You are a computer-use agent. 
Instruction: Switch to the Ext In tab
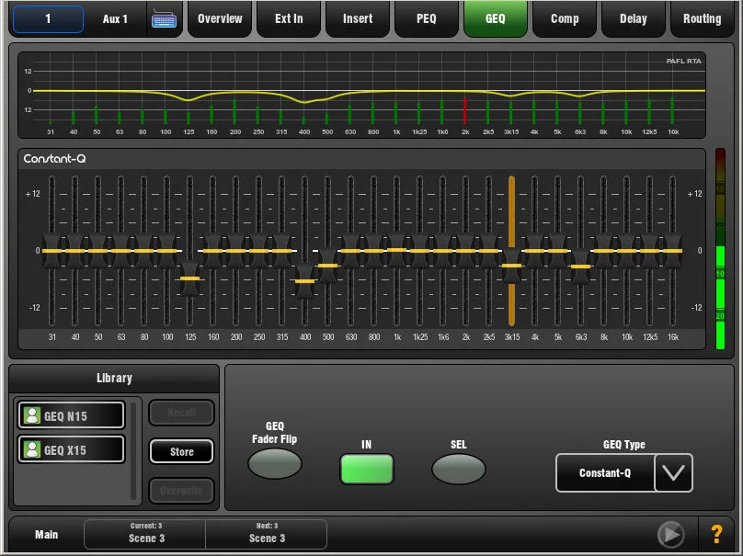(x=289, y=19)
